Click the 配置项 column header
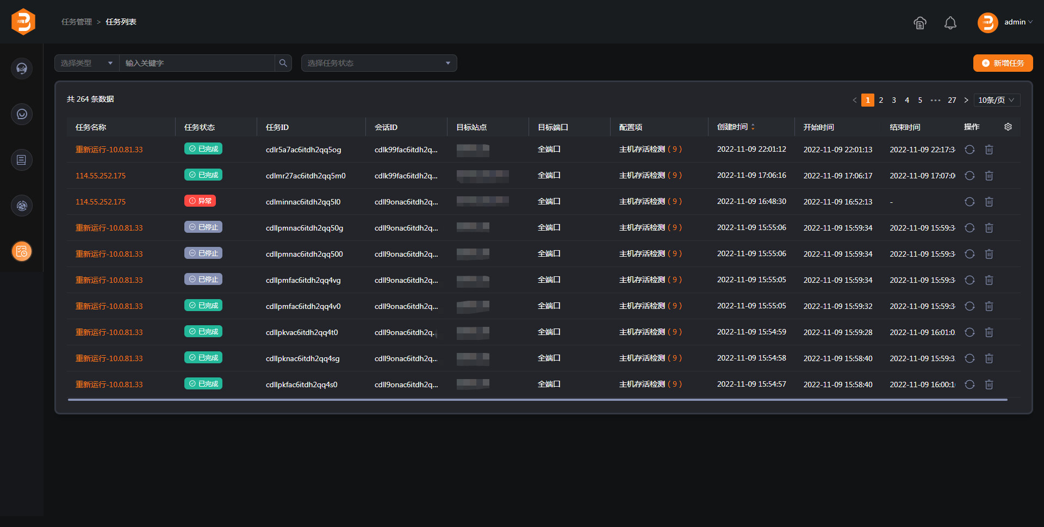1044x527 pixels. (631, 127)
